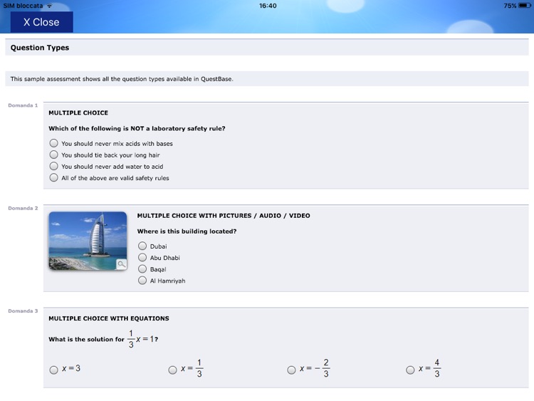Tap the Wi-Fi status icon
The image size is (534, 401).
[x=50, y=6]
